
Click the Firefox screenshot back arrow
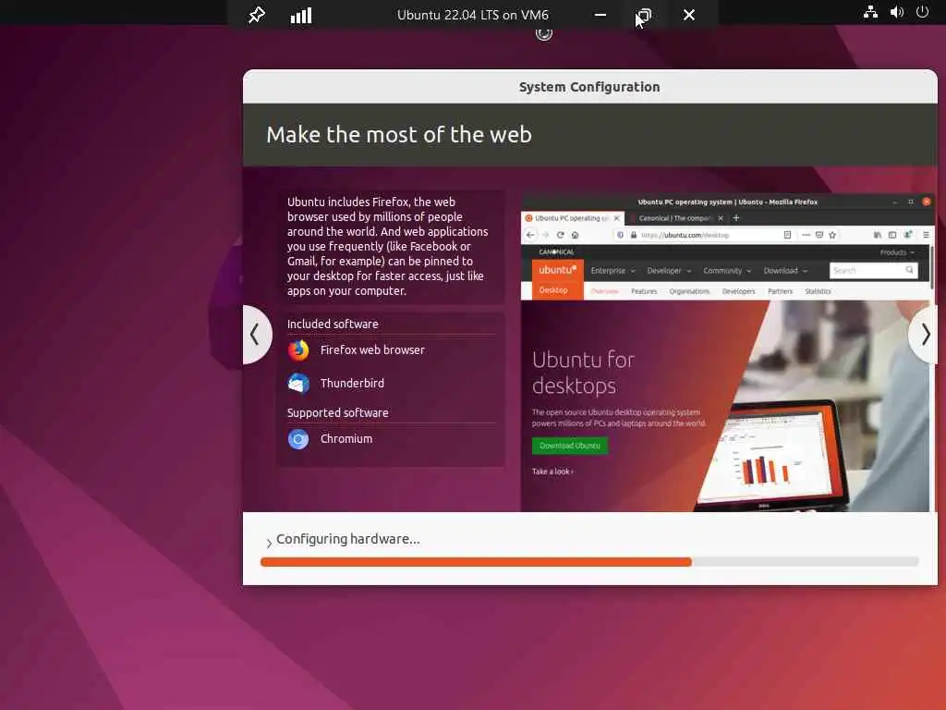pos(529,235)
